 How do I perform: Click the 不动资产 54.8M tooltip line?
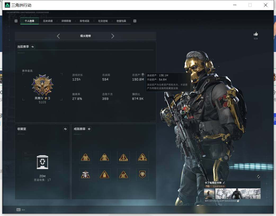(x=157, y=80)
